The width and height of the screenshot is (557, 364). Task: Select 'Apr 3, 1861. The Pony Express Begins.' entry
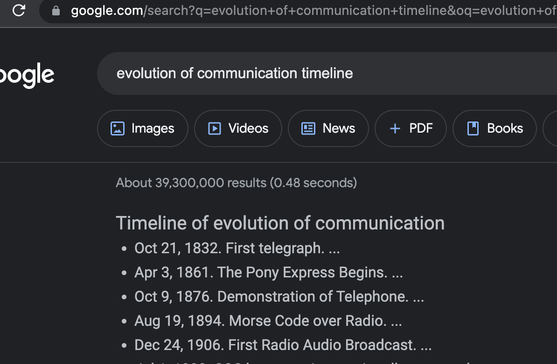click(x=269, y=273)
